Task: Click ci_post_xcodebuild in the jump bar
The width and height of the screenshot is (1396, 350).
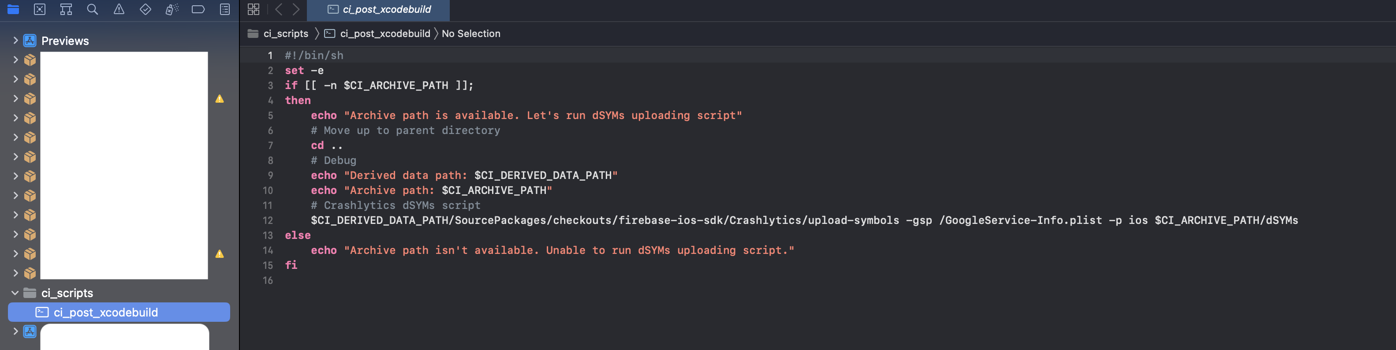Action: coord(385,34)
